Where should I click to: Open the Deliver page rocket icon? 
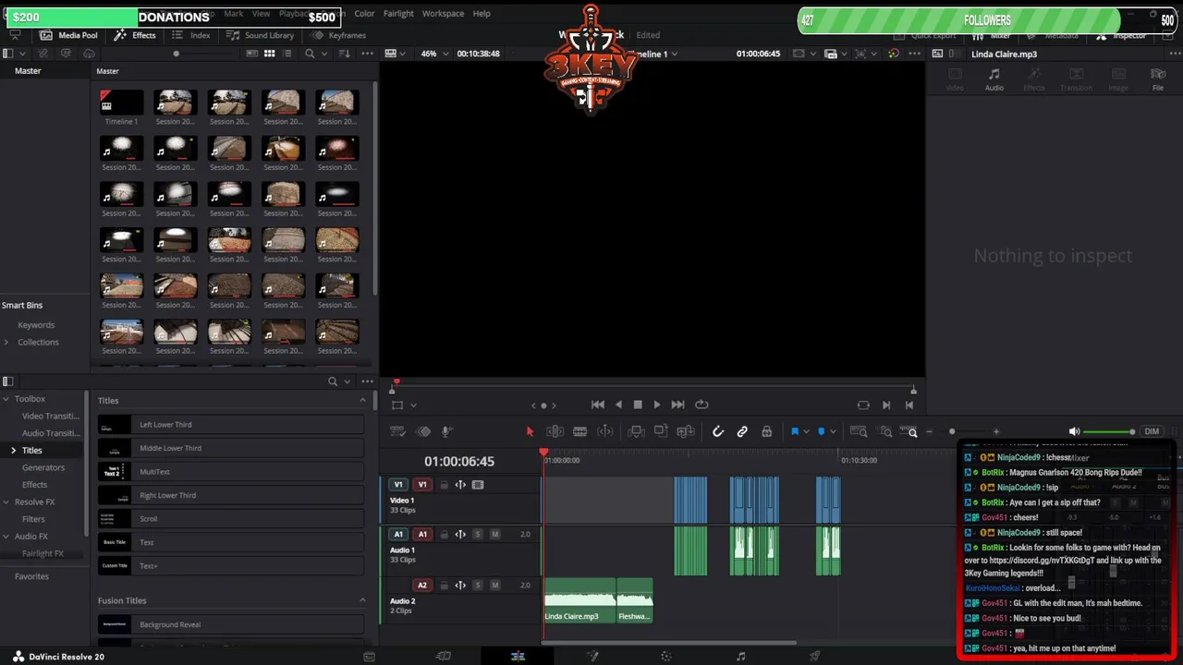pos(814,656)
